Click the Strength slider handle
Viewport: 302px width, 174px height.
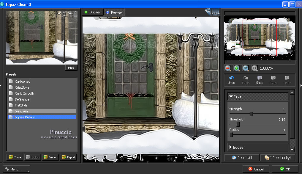[x=252, y=114]
